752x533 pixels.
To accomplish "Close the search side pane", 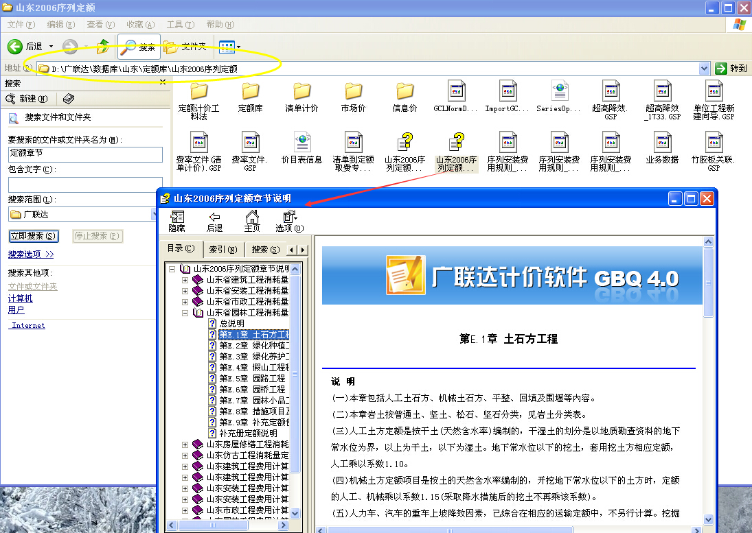I will pyautogui.click(x=163, y=82).
